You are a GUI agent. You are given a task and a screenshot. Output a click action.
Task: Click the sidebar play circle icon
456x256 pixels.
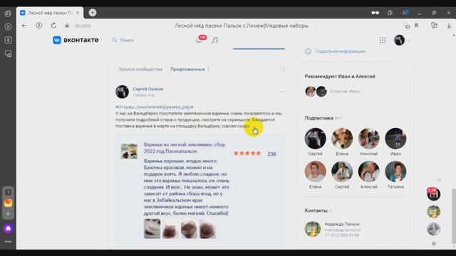(8, 27)
